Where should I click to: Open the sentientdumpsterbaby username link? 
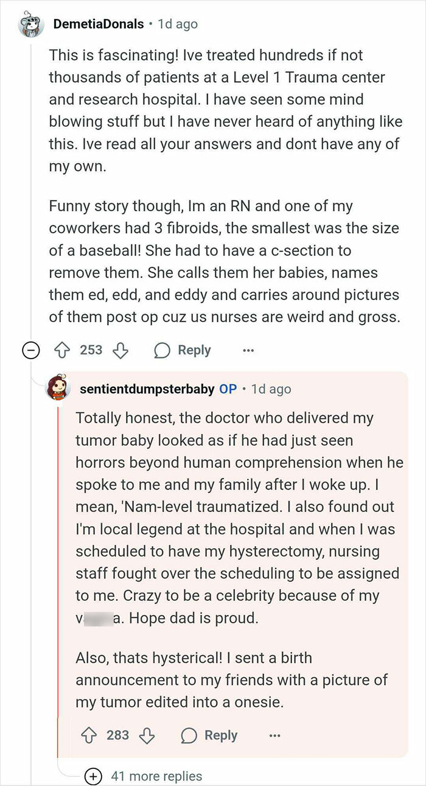pyautogui.click(x=144, y=388)
